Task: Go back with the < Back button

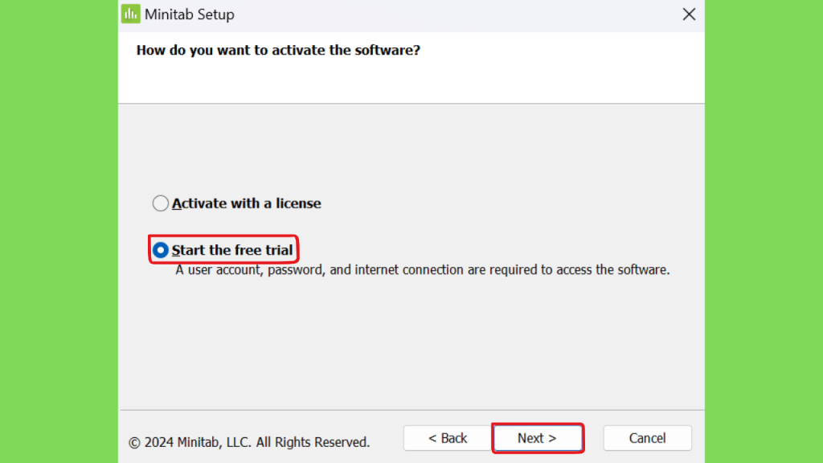Action: [x=448, y=438]
